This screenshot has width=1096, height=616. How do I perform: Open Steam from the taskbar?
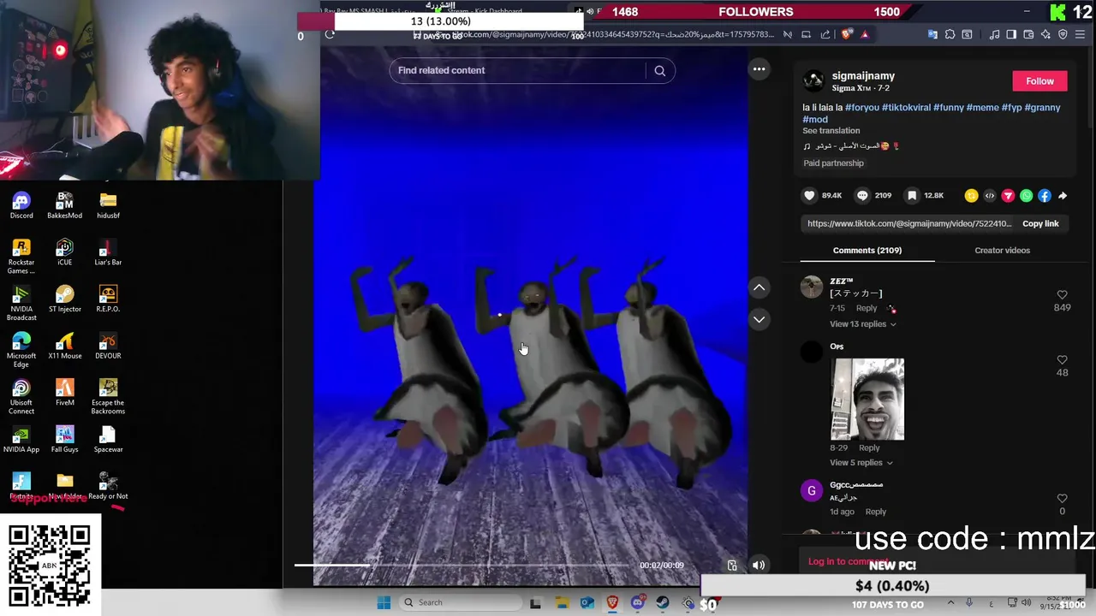pos(662,602)
